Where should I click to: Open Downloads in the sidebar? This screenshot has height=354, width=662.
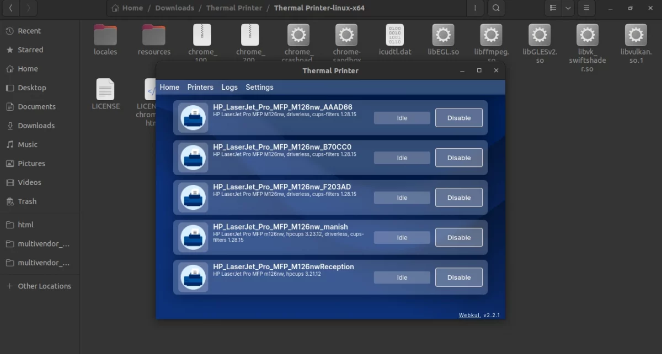(x=40, y=126)
